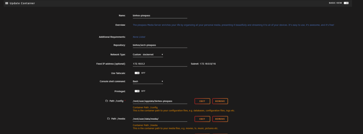Click the media files description text
363x134 pixels.
coord(175,128)
